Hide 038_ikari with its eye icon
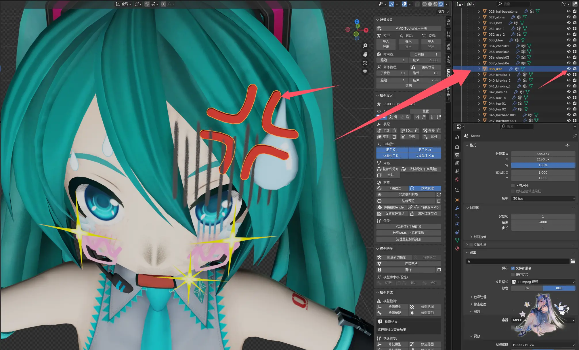 point(568,69)
